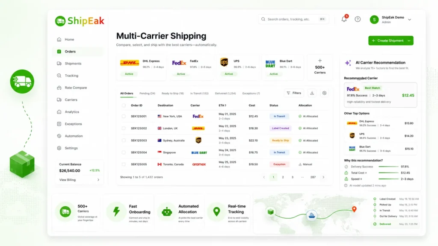The height and width of the screenshot is (246, 438).
Task: Open the notifications bell
Action: 344,19
